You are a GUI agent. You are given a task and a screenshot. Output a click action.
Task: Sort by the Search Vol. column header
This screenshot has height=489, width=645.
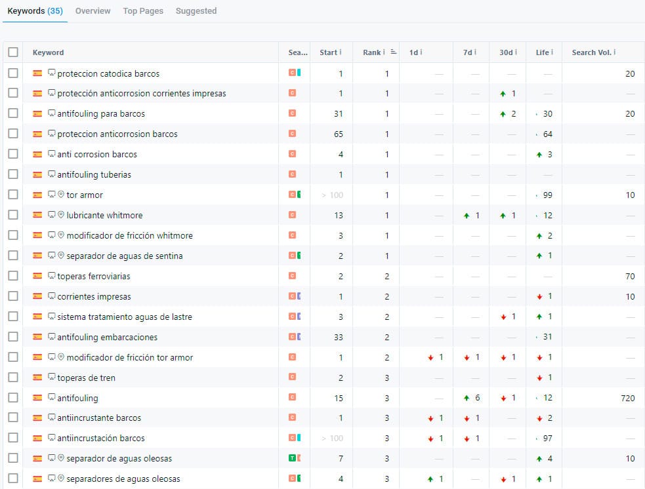(x=591, y=52)
